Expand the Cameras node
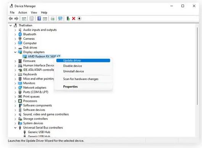The image size is (202, 148). tap(15, 39)
